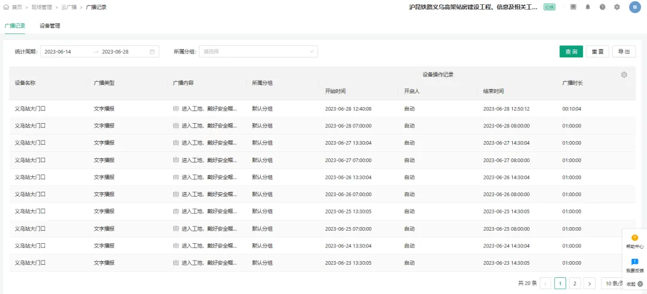This screenshot has width=647, height=294.
Task: Open the settings gear in top bar
Action: pos(617,7)
